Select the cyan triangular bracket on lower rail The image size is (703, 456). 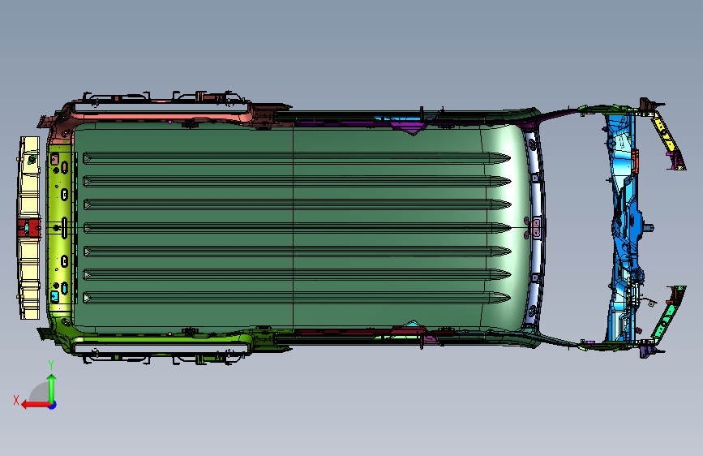tap(412, 325)
